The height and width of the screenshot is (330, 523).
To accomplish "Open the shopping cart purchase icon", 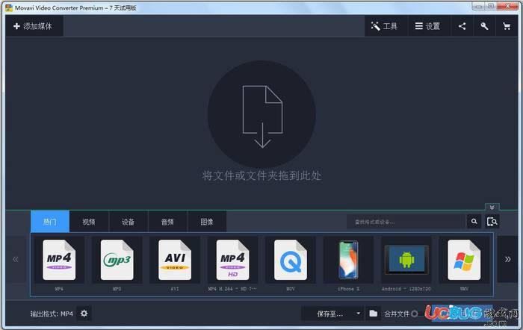I will 507,26.
